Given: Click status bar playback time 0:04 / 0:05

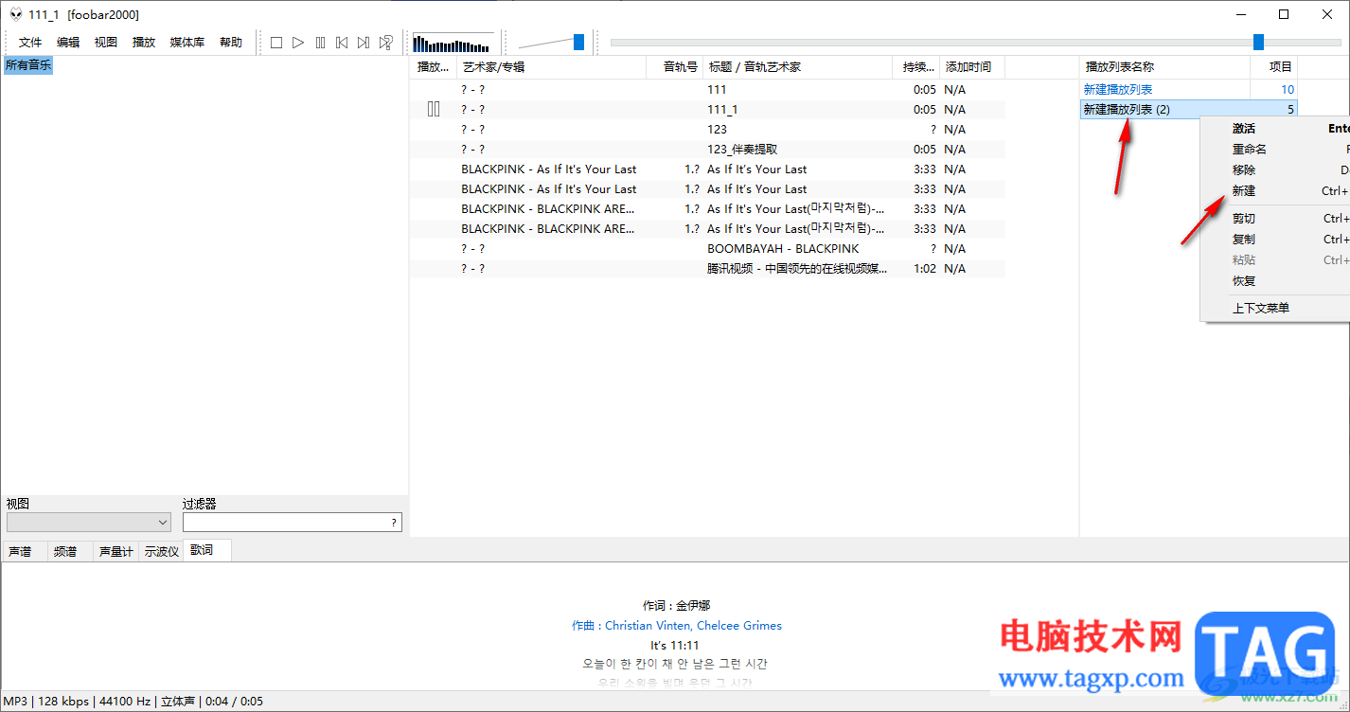Looking at the screenshot, I should (234, 702).
